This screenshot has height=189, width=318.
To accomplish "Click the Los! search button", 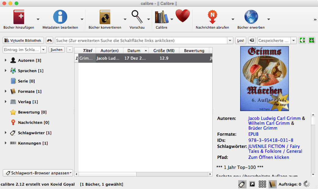I will [240, 40].
